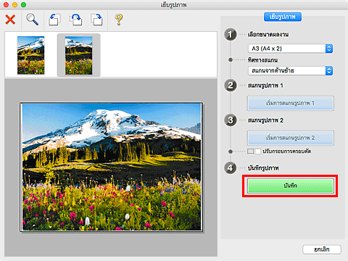Maximize the window with green button
This screenshot has height=261, width=348.
pos(23,4)
